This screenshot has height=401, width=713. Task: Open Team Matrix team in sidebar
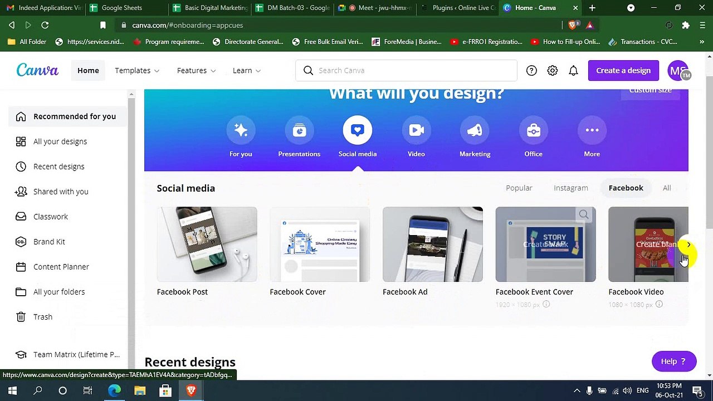67,355
